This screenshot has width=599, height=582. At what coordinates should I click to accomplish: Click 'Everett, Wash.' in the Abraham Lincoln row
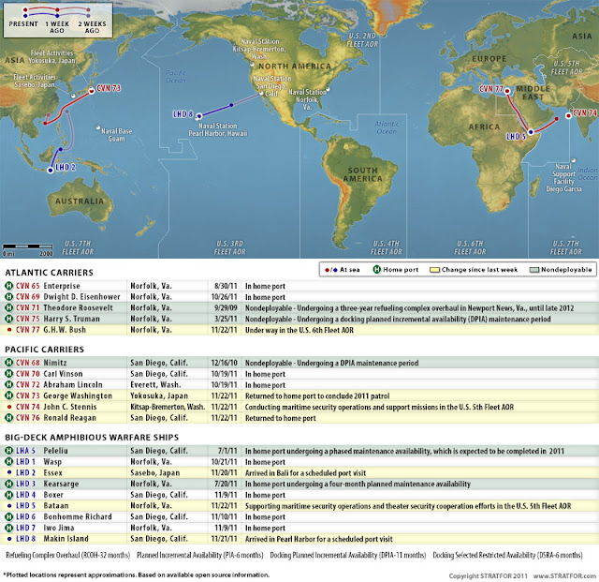pyautogui.click(x=155, y=384)
